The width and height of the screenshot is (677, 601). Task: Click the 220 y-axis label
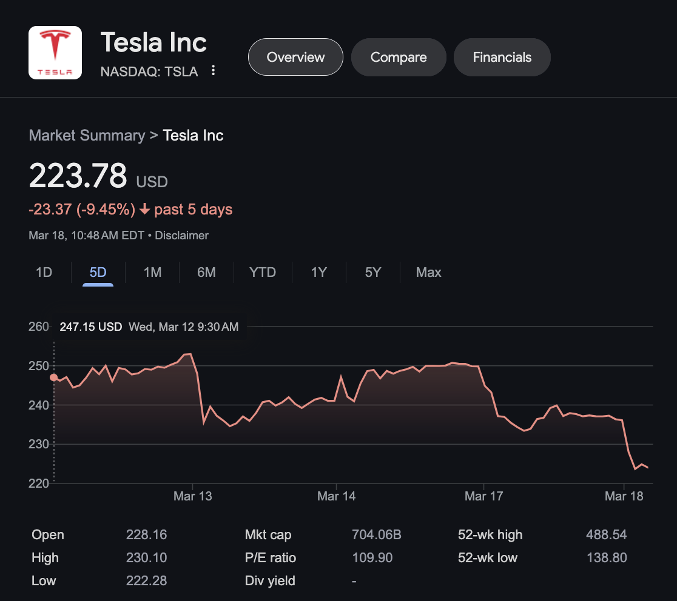[x=39, y=483]
